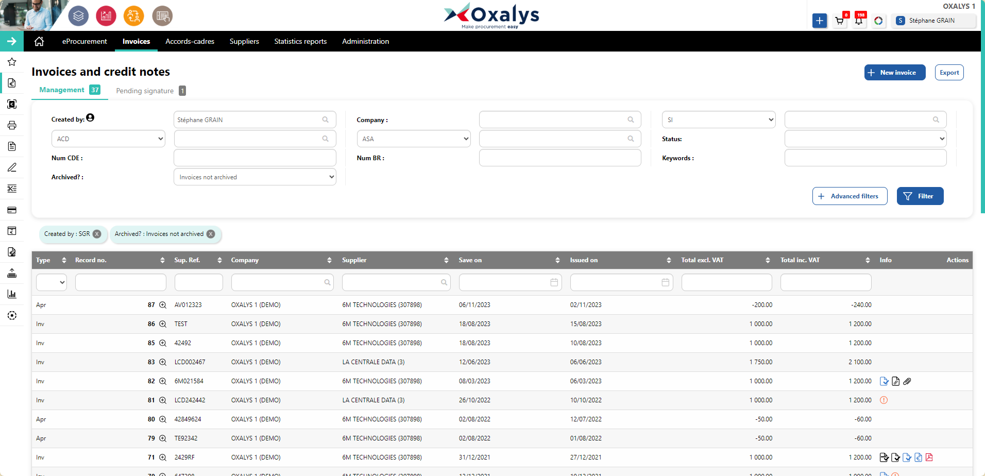Open the Statistics reports menu
Viewport: 985px width, 476px height.
300,41
